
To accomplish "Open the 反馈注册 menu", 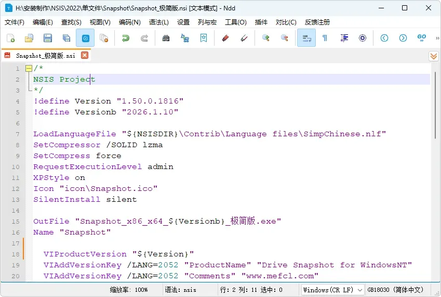I will click(317, 22).
